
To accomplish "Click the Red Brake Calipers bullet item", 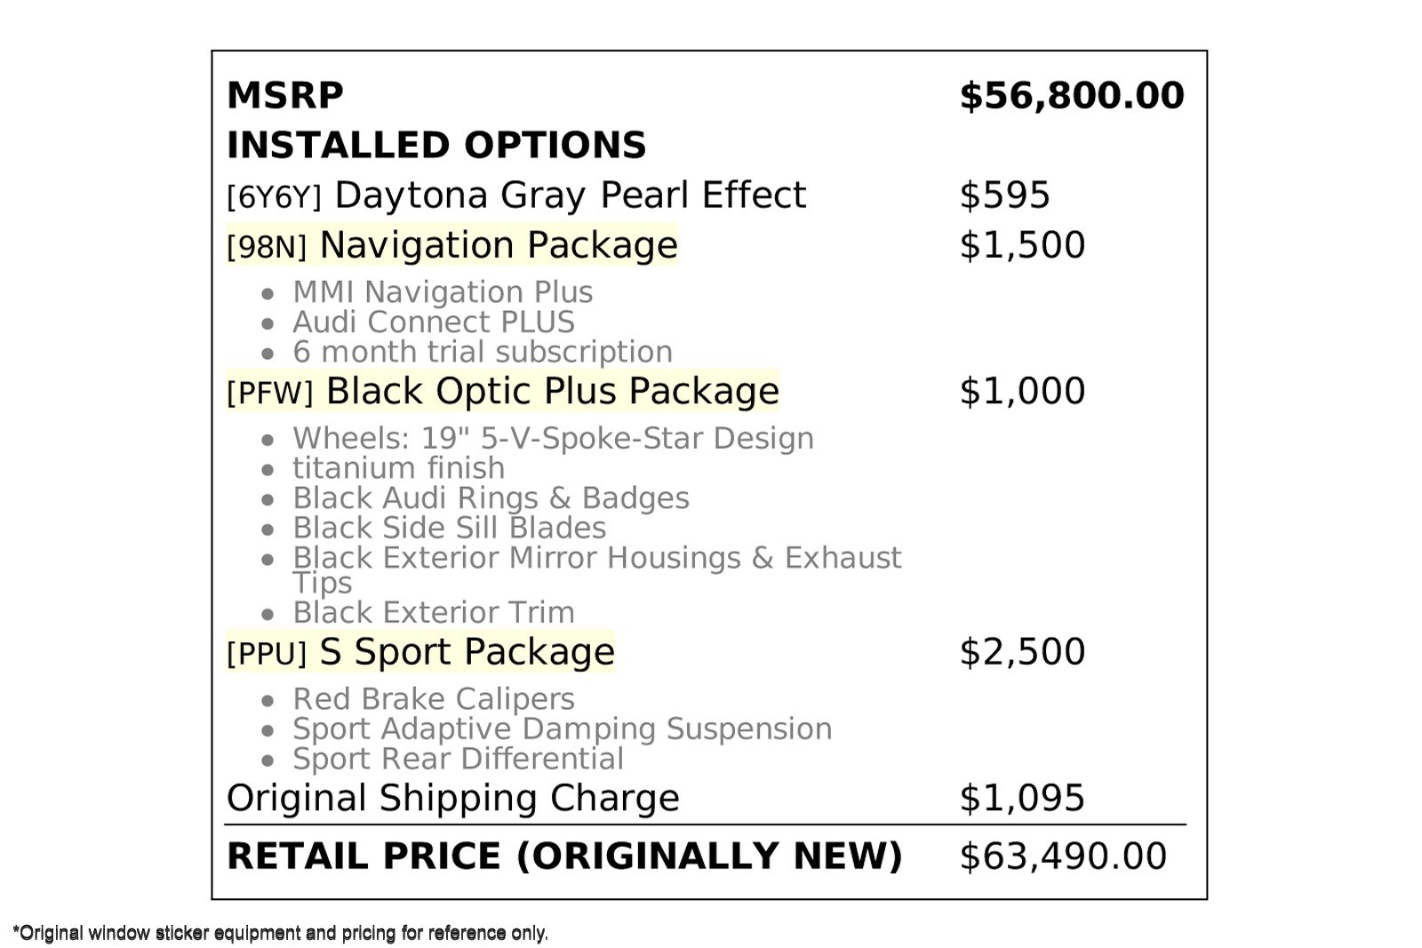I will [x=434, y=699].
